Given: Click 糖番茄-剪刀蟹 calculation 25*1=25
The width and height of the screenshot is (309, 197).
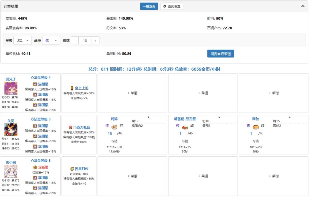Looking at the screenshot, I should click(x=185, y=147).
